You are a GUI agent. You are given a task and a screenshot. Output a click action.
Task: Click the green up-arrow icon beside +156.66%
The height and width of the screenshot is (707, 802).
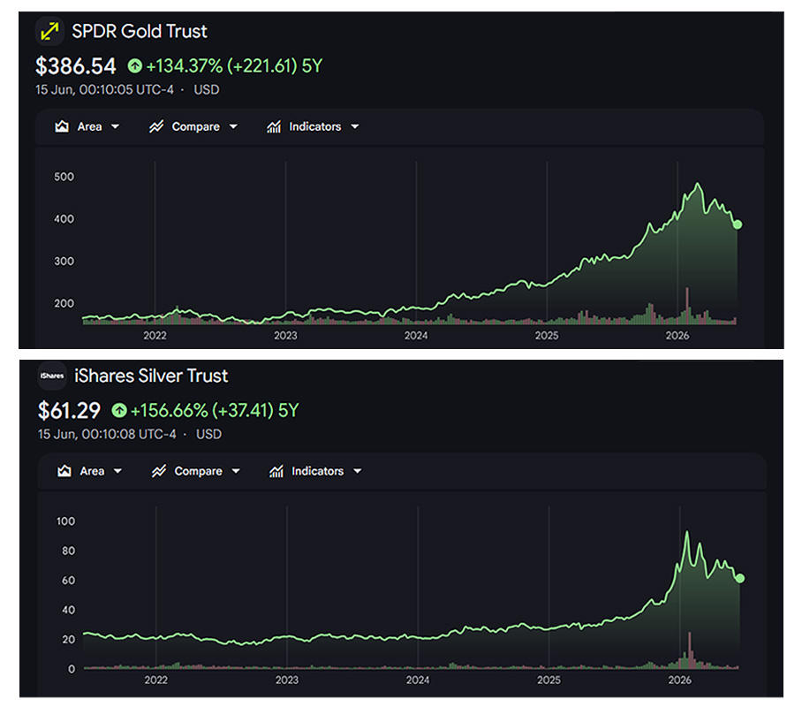119,410
